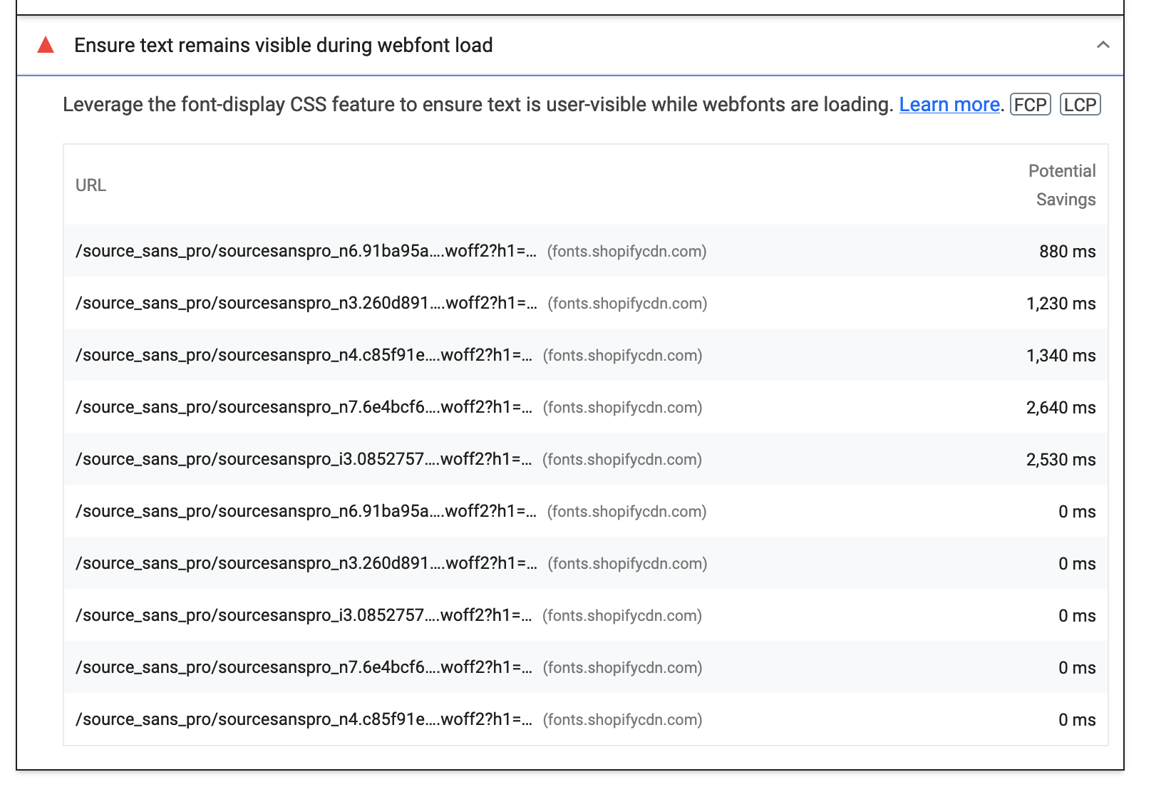The height and width of the screenshot is (787, 1176).
Task: Click the URL column header
Action: coord(91,185)
